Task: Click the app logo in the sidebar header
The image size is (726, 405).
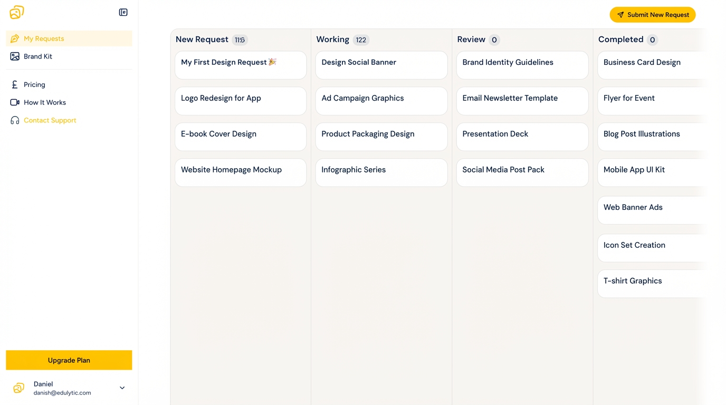Action: 17,12
